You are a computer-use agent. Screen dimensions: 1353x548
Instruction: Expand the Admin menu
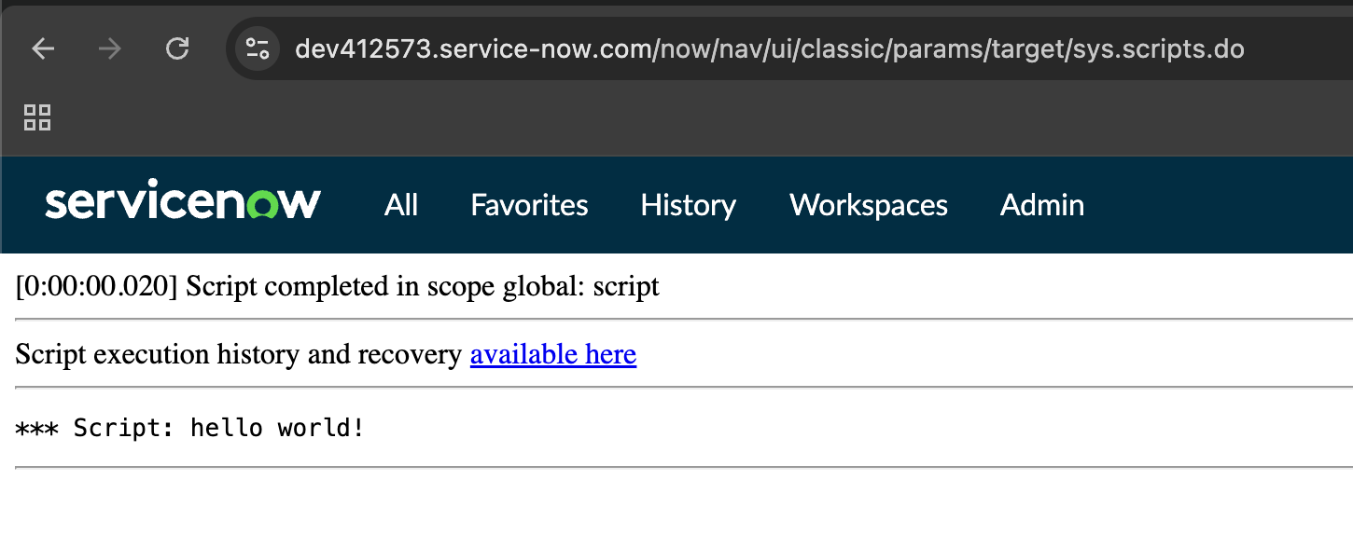pyautogui.click(x=1042, y=205)
